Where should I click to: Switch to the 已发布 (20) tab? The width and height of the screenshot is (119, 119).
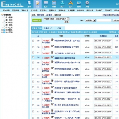37,28
